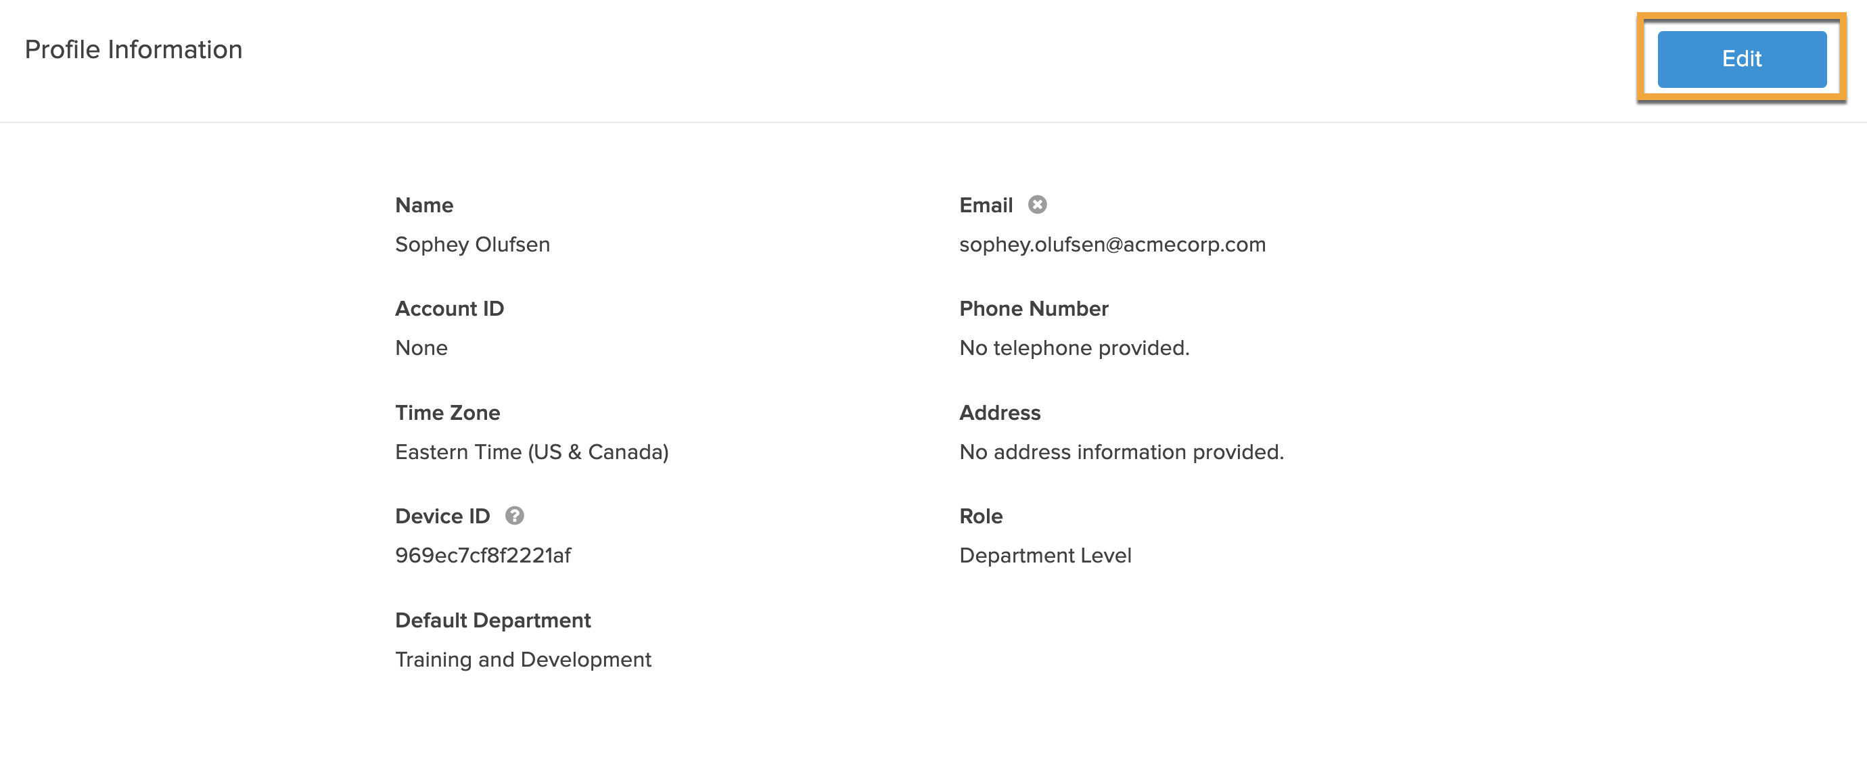Click the Default Department label
The height and width of the screenshot is (764, 1867).
[x=493, y=620]
